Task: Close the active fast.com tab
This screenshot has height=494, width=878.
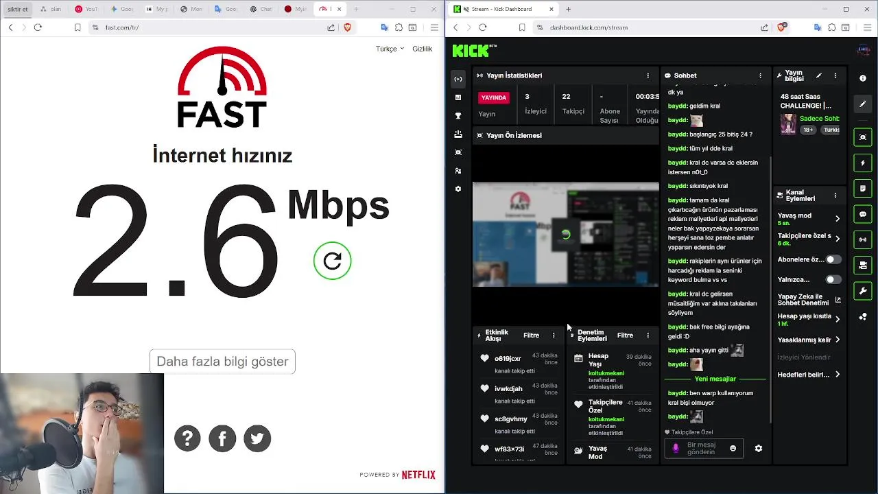Action: click(x=339, y=9)
